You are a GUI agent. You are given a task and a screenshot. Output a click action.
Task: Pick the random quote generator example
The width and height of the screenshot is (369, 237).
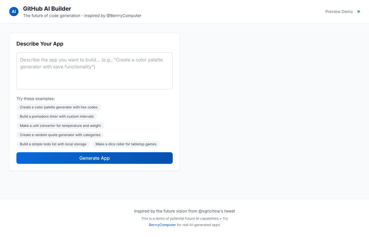tap(60, 135)
